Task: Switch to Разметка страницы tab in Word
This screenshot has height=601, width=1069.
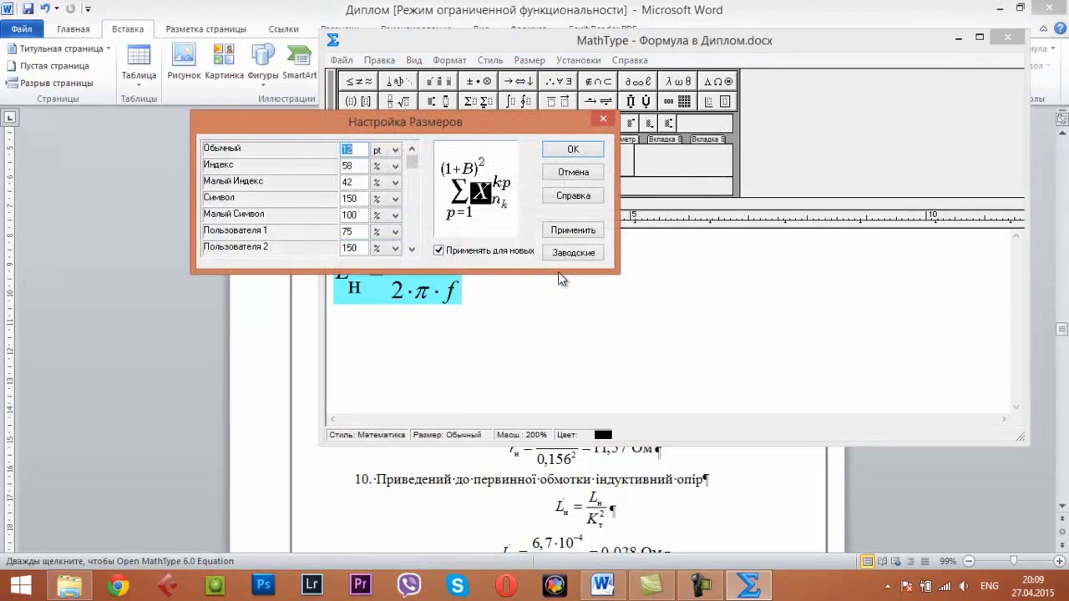Action: click(x=205, y=29)
